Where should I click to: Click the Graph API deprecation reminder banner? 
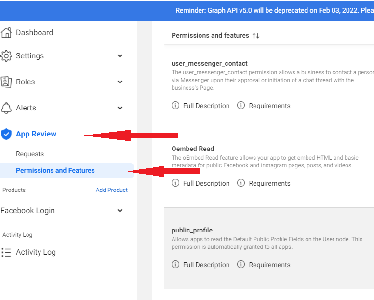pos(187,11)
